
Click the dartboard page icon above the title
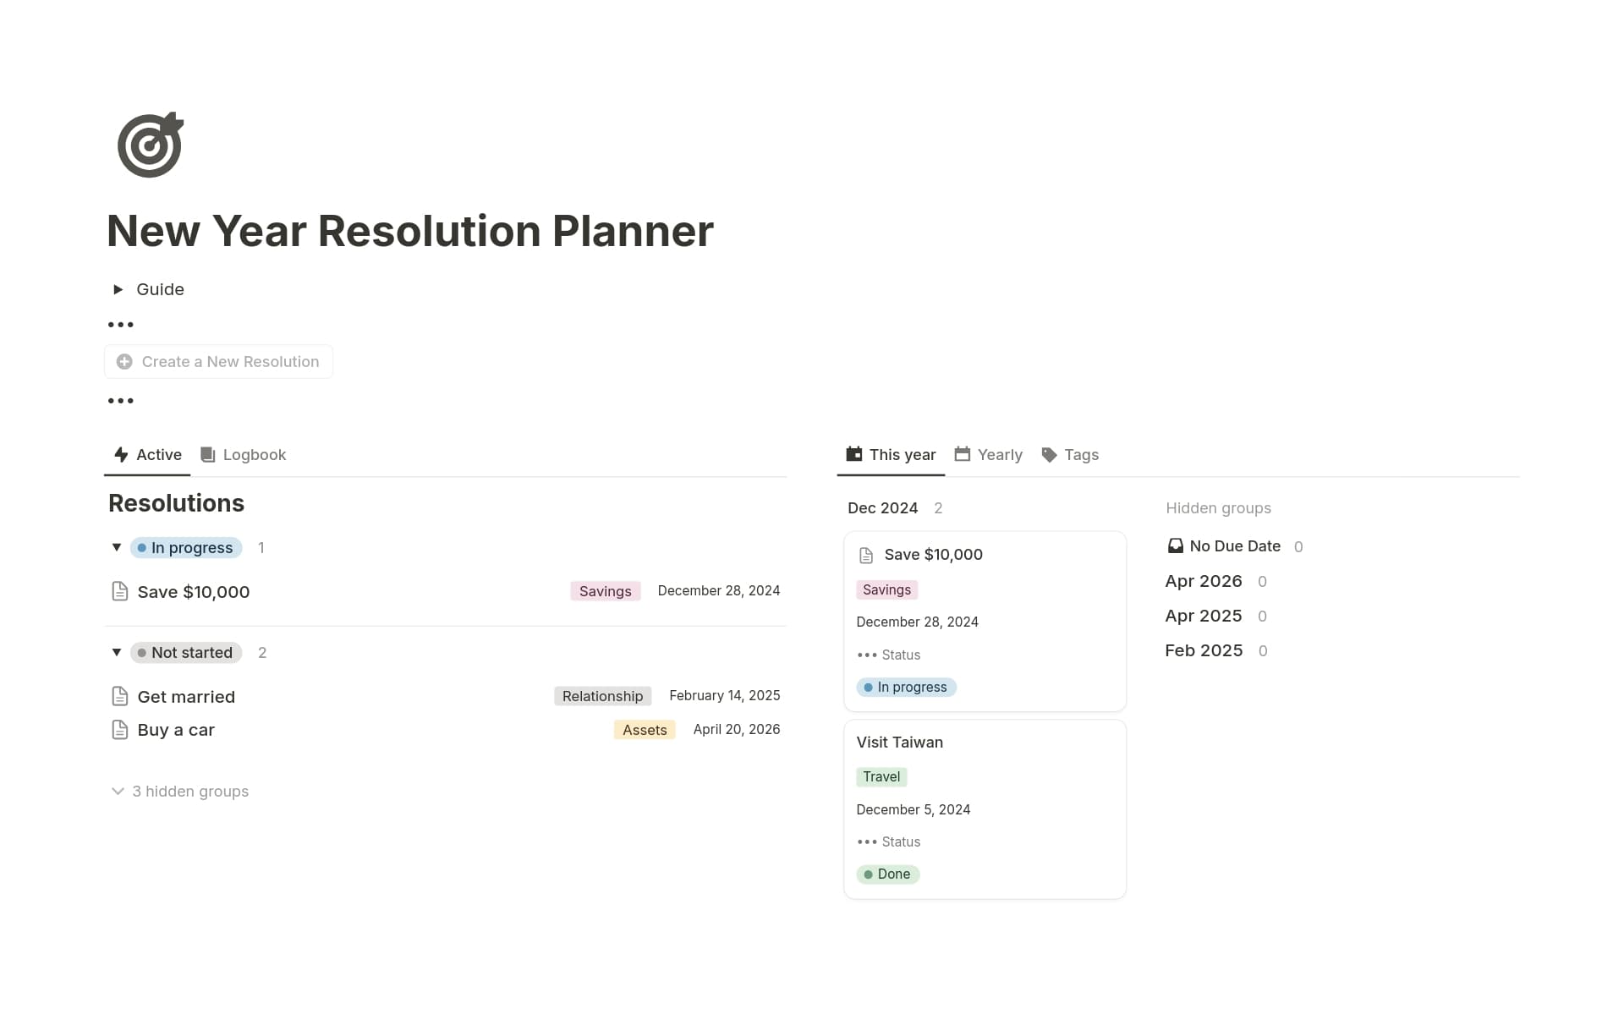click(150, 144)
